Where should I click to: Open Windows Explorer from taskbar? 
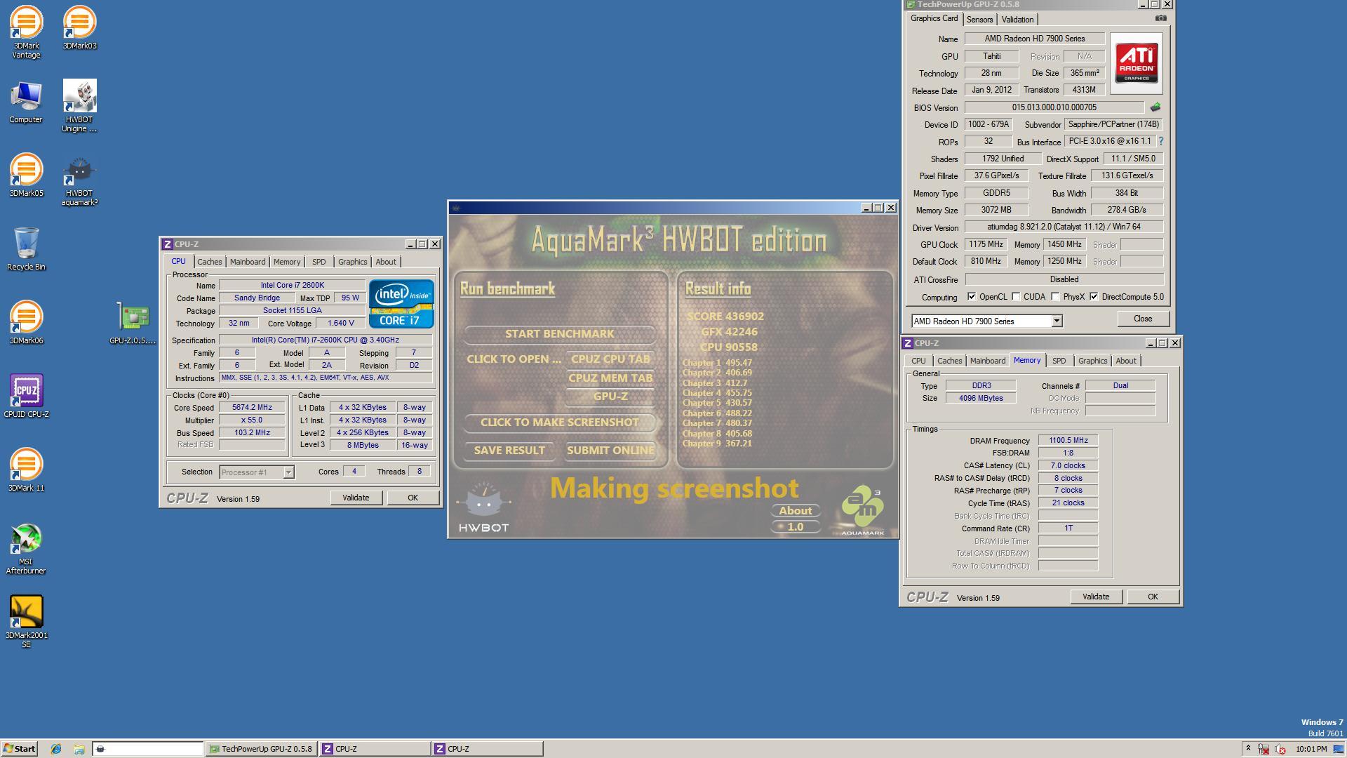tap(79, 749)
